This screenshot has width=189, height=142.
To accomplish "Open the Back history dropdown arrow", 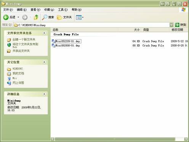I will [x=18, y=17].
